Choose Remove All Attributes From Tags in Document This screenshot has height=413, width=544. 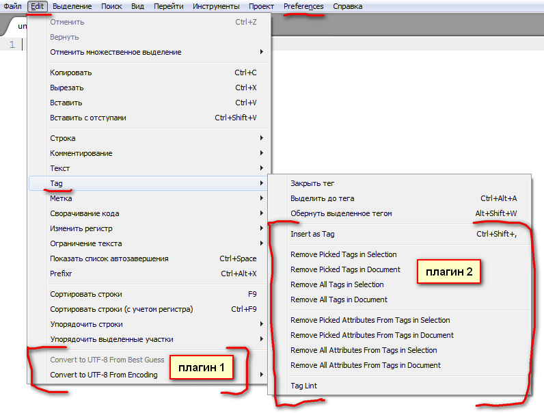click(400, 365)
